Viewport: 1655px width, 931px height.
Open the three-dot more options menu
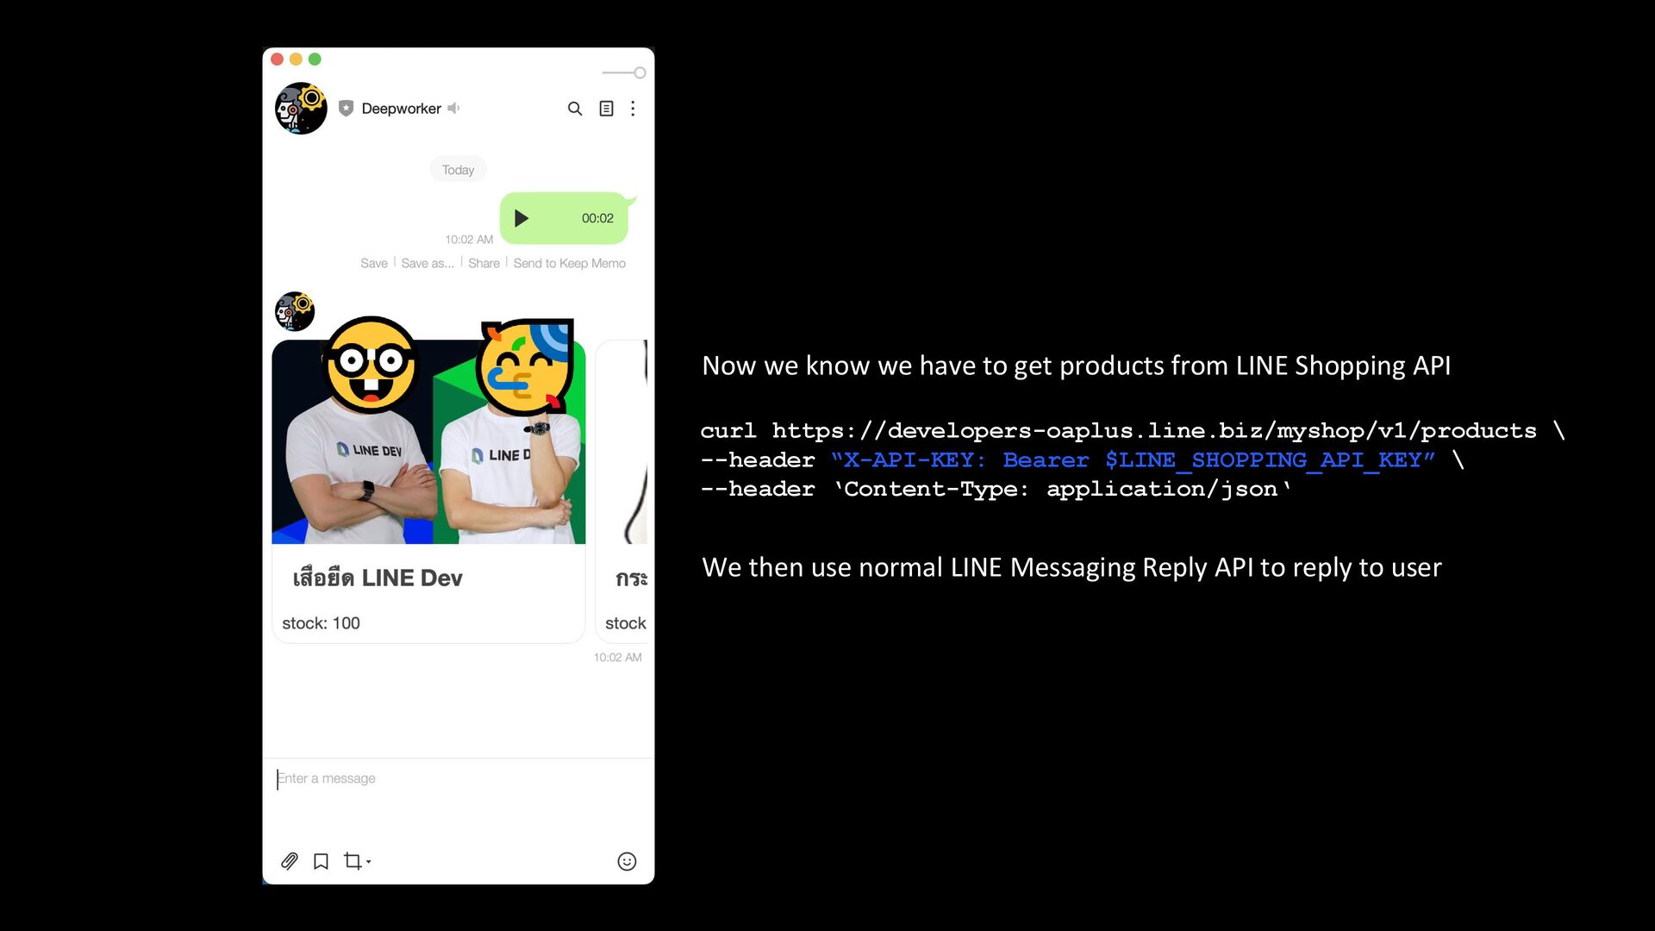[x=634, y=109]
